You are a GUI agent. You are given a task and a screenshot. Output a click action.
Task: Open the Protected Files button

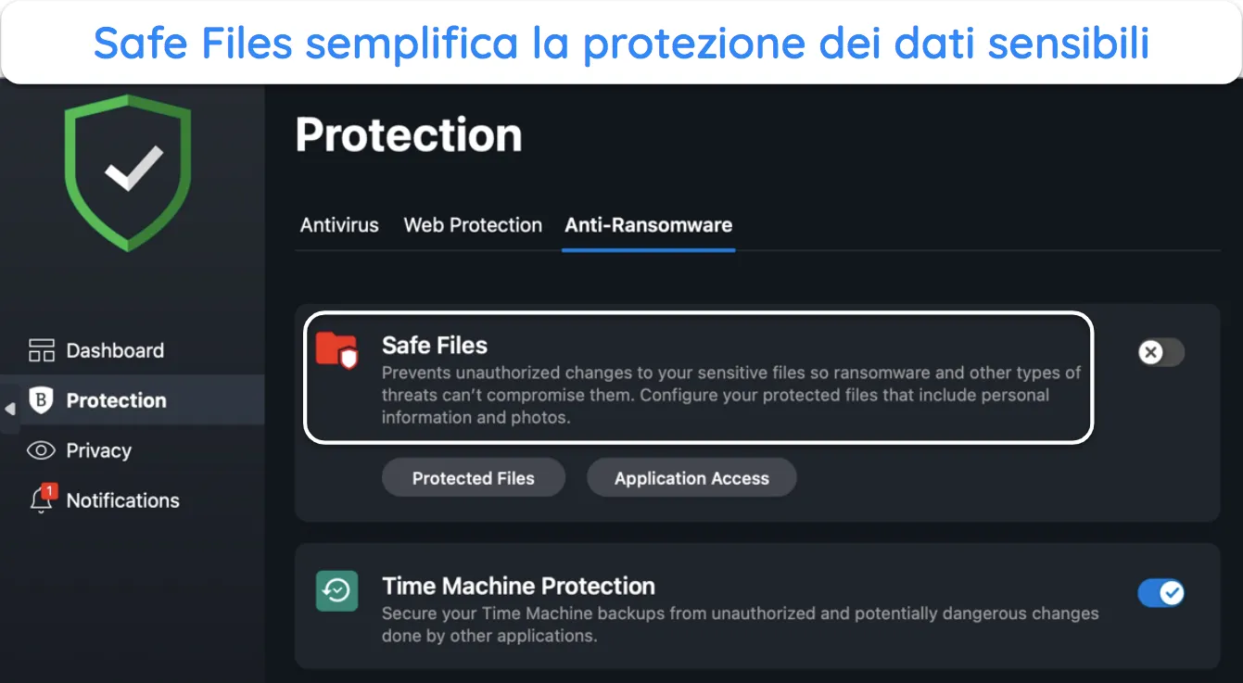pos(474,478)
